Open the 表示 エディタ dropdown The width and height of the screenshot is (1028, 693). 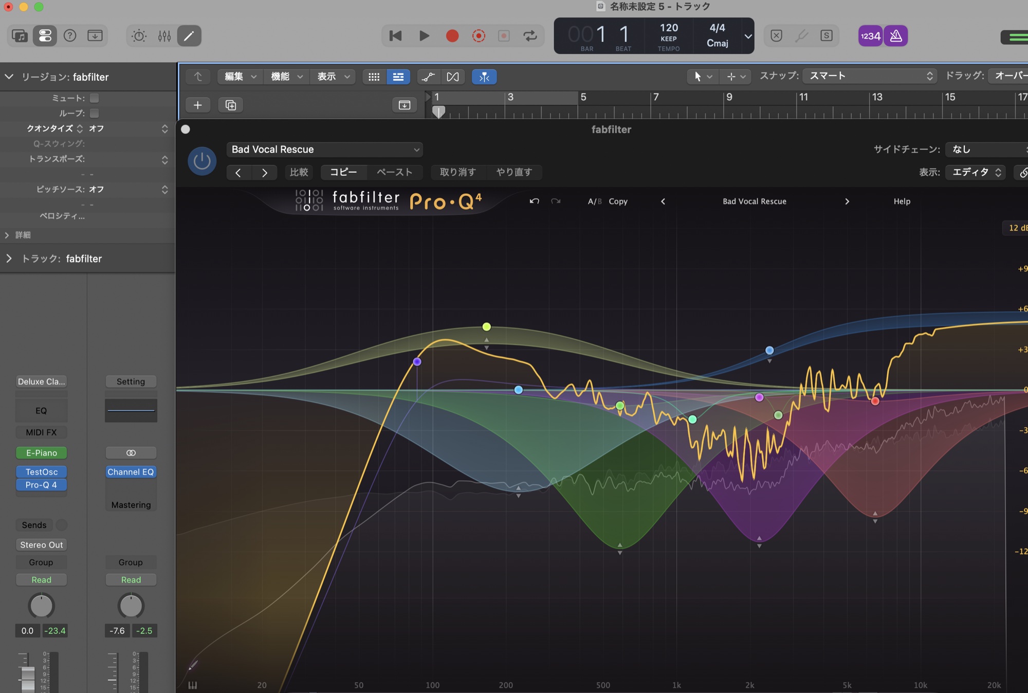coord(977,172)
